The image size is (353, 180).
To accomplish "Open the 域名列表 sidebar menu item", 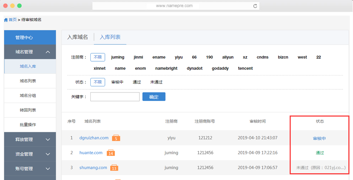I will pos(28,81).
